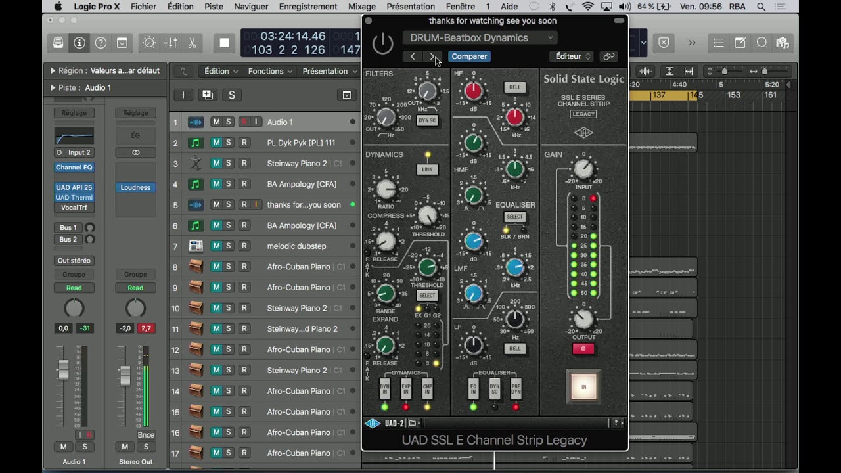Open the Mixer faders icon
The height and width of the screenshot is (473, 841).
point(170,43)
